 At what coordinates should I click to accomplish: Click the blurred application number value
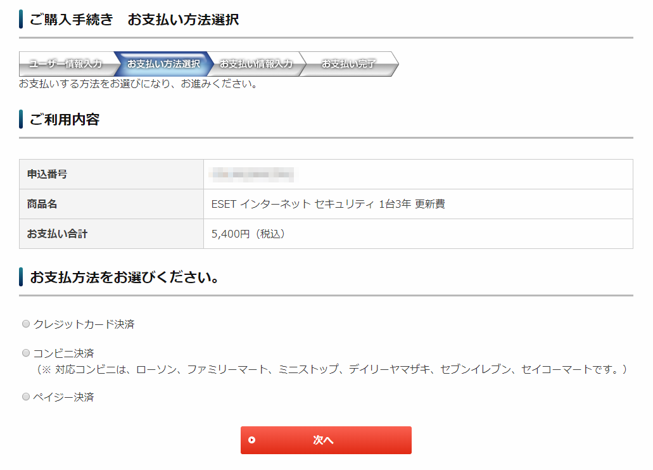[x=251, y=175]
